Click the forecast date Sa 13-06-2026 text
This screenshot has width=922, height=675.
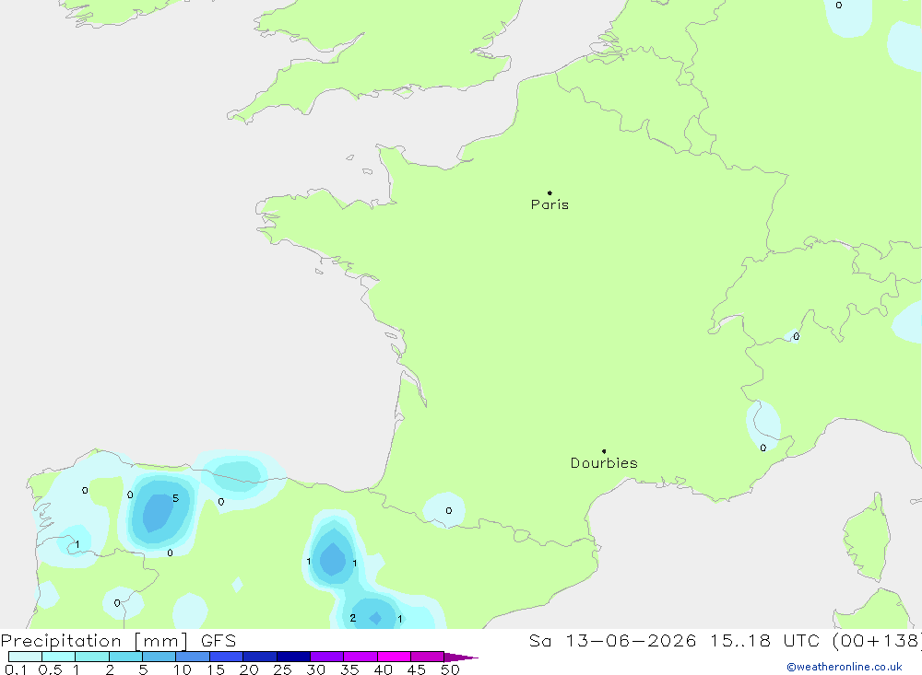(x=613, y=640)
